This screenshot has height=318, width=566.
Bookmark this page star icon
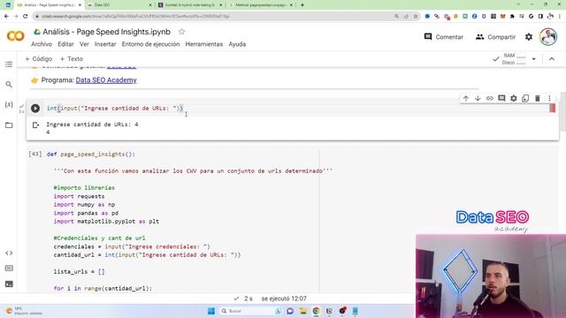click(416, 16)
